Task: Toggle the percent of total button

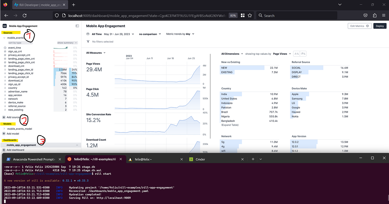Action: pos(303,54)
